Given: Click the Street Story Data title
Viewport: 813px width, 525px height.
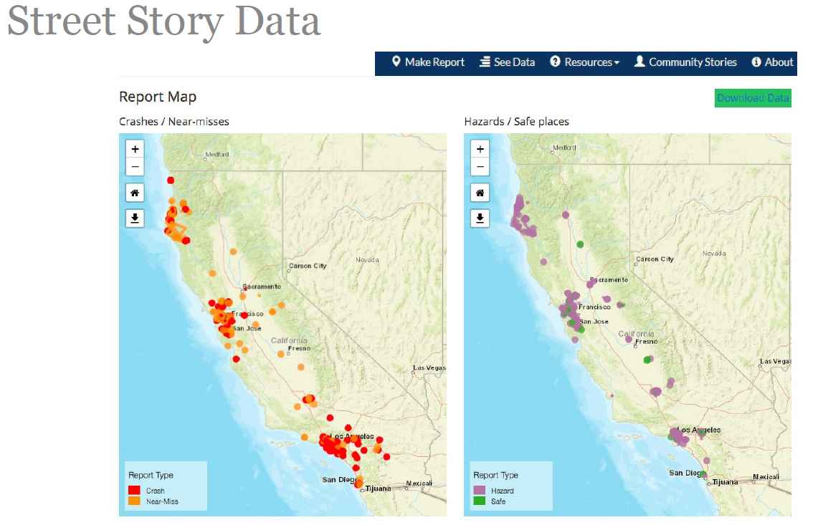Looking at the screenshot, I should tap(164, 21).
